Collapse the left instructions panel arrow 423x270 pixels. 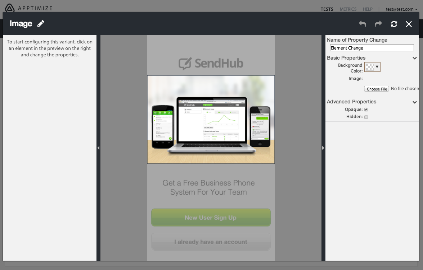pyautogui.click(x=99, y=148)
